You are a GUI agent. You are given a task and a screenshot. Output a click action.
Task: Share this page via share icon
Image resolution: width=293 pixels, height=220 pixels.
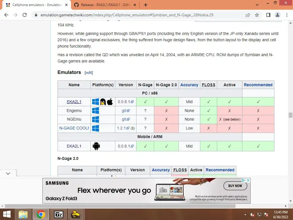pos(248,15)
